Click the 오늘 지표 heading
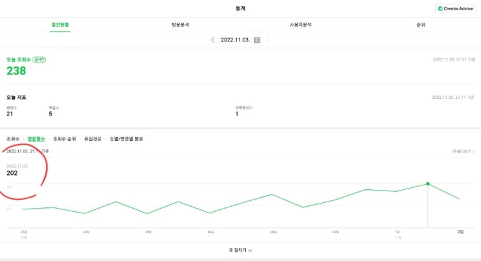 coord(16,98)
